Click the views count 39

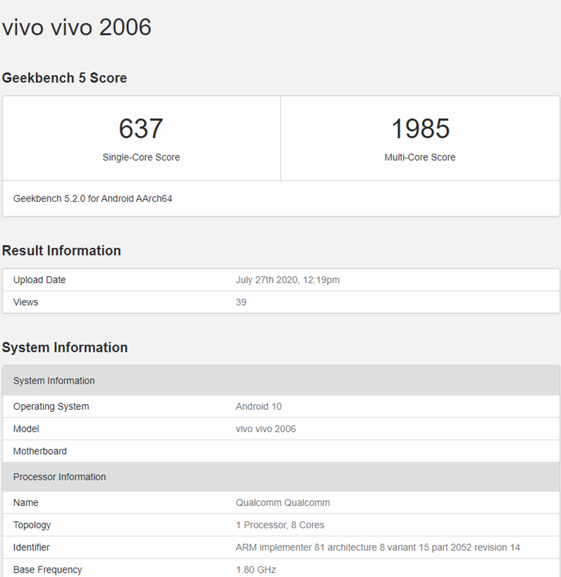[241, 302]
